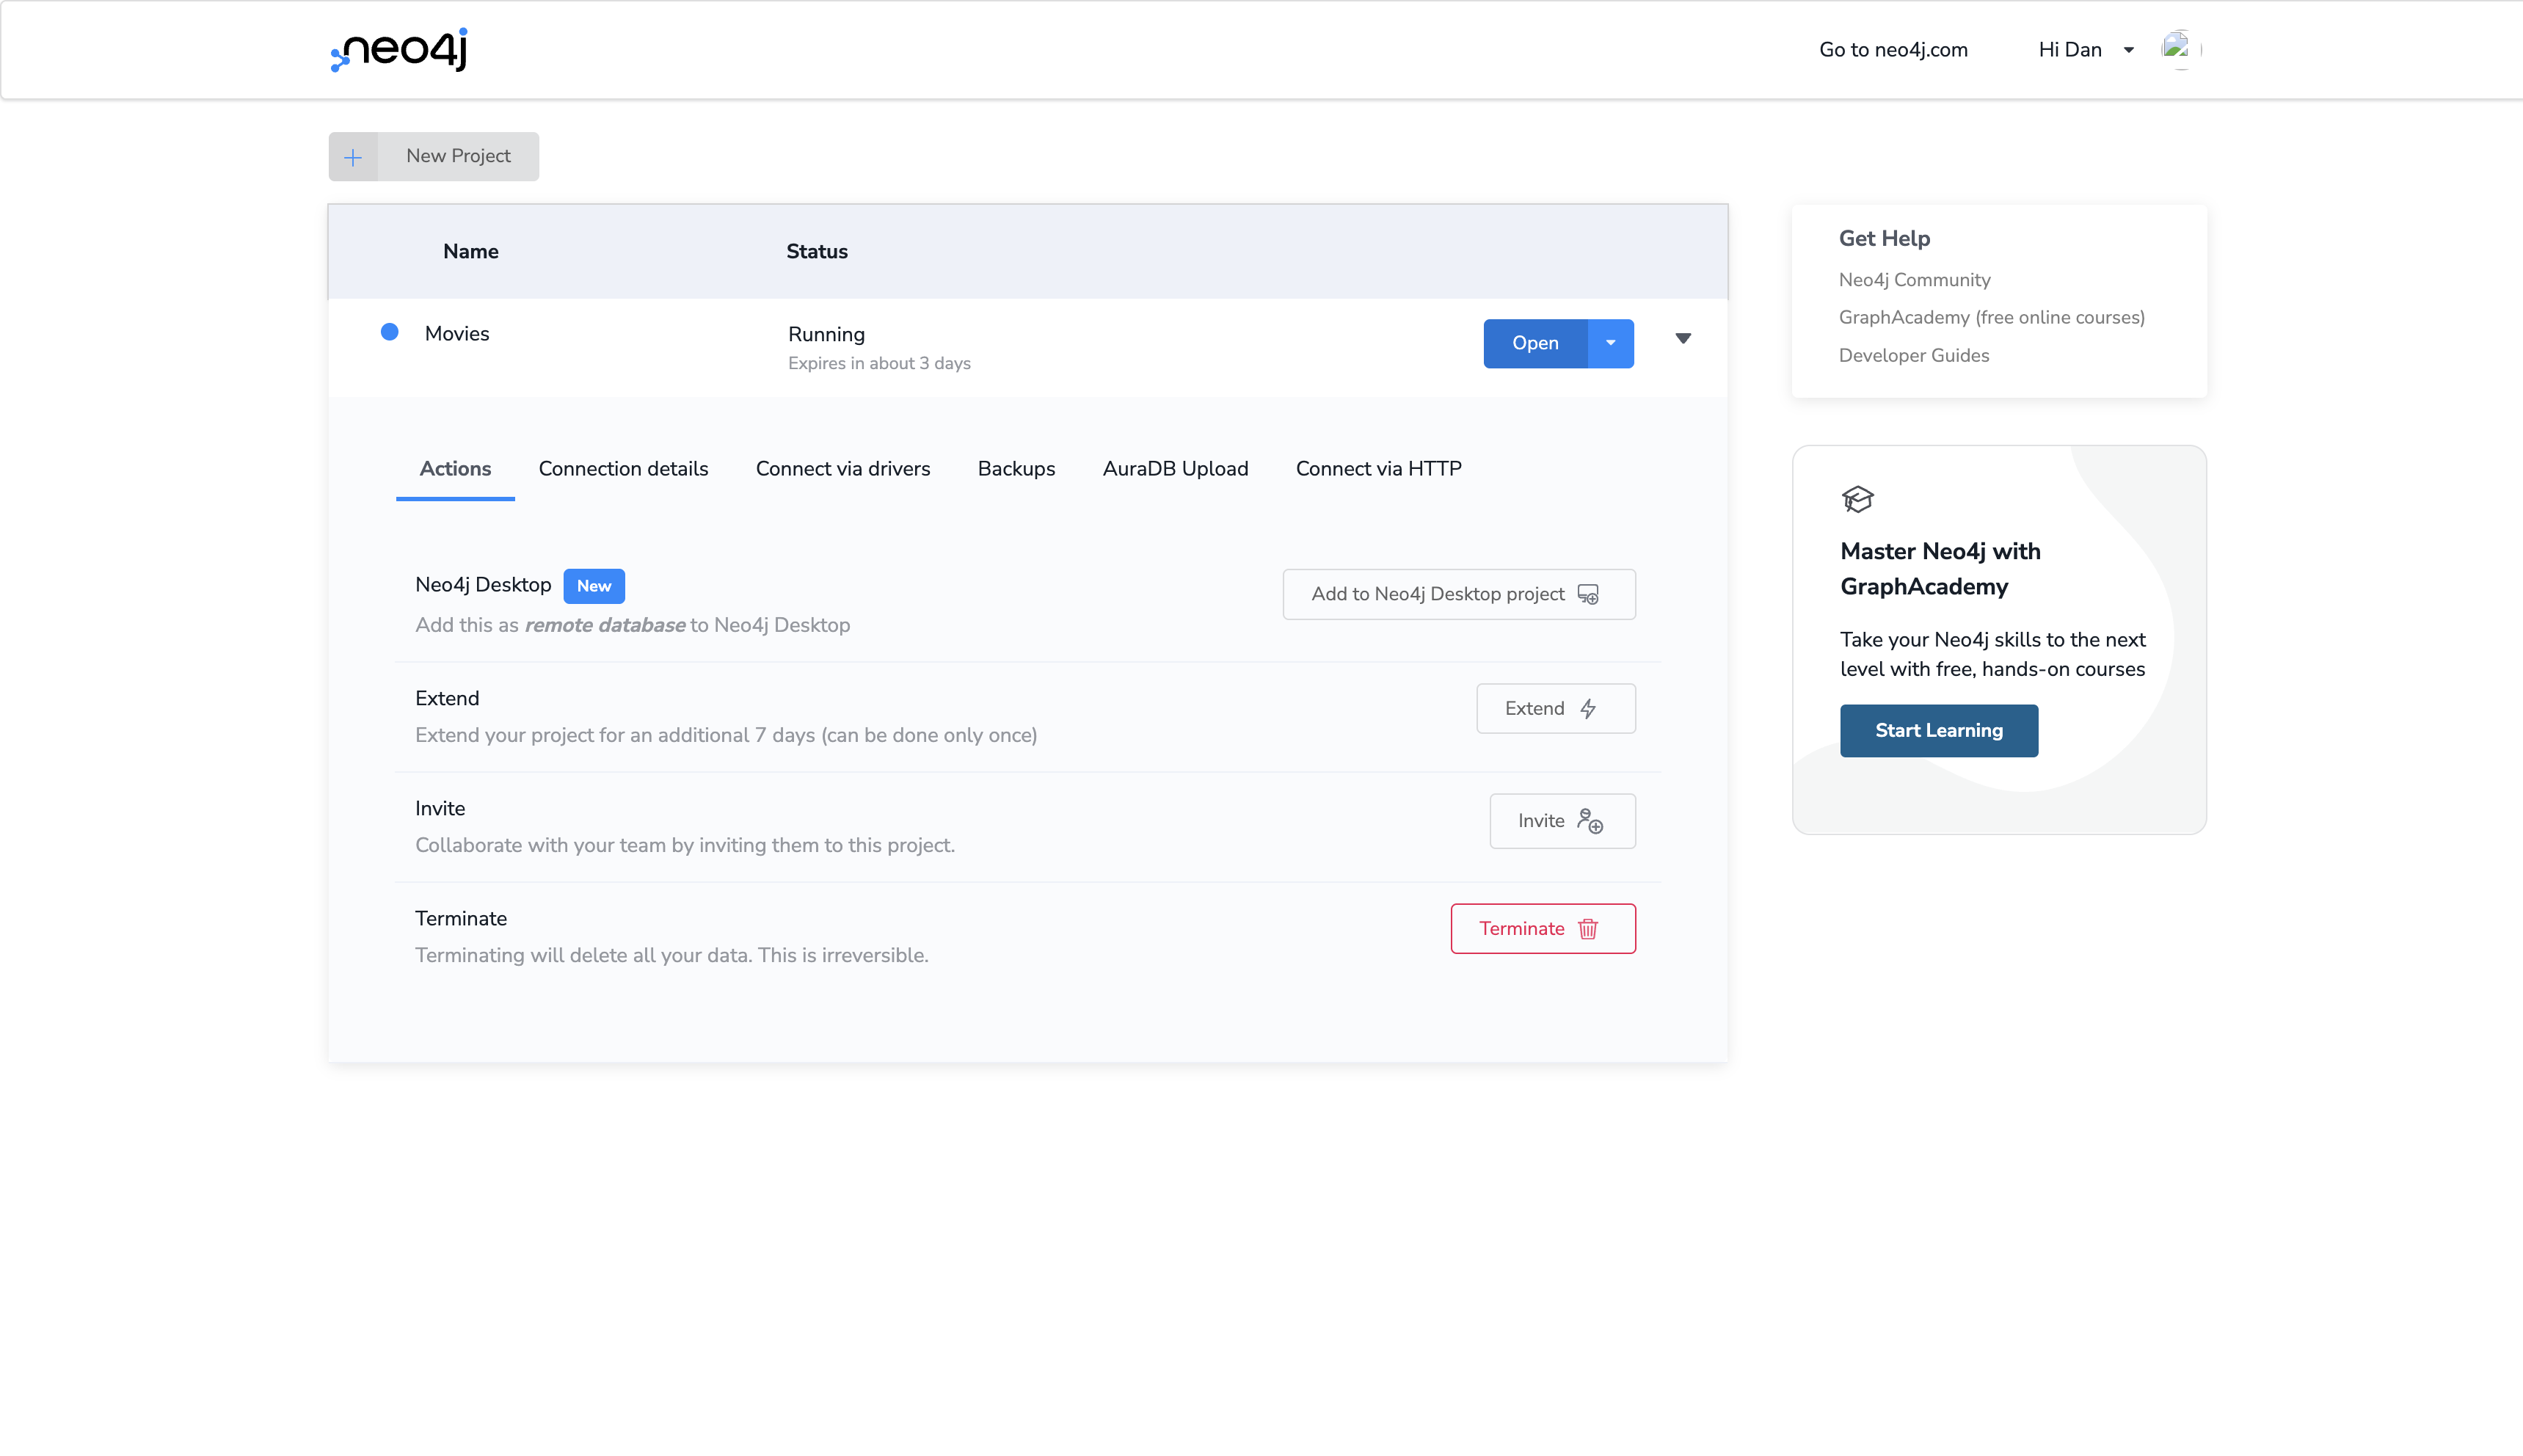Click the Terminate button for the Movies project
Screen dimensions: 2523x1456
tap(1542, 928)
